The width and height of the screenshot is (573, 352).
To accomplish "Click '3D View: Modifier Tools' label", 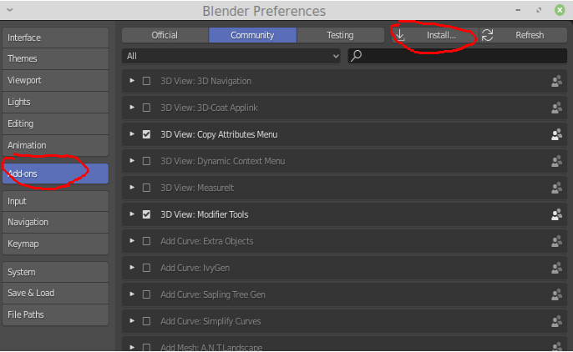I will click(205, 214).
